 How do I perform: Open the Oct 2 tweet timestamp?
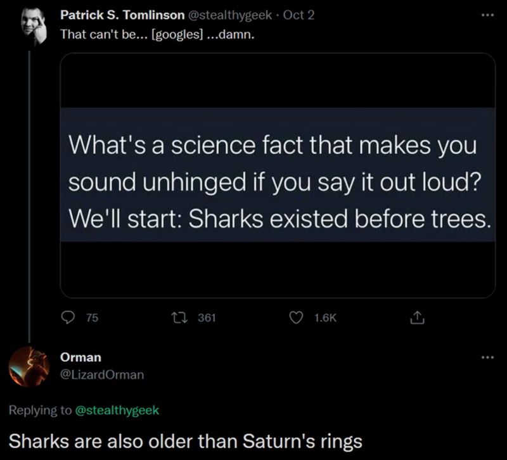pyautogui.click(x=301, y=15)
